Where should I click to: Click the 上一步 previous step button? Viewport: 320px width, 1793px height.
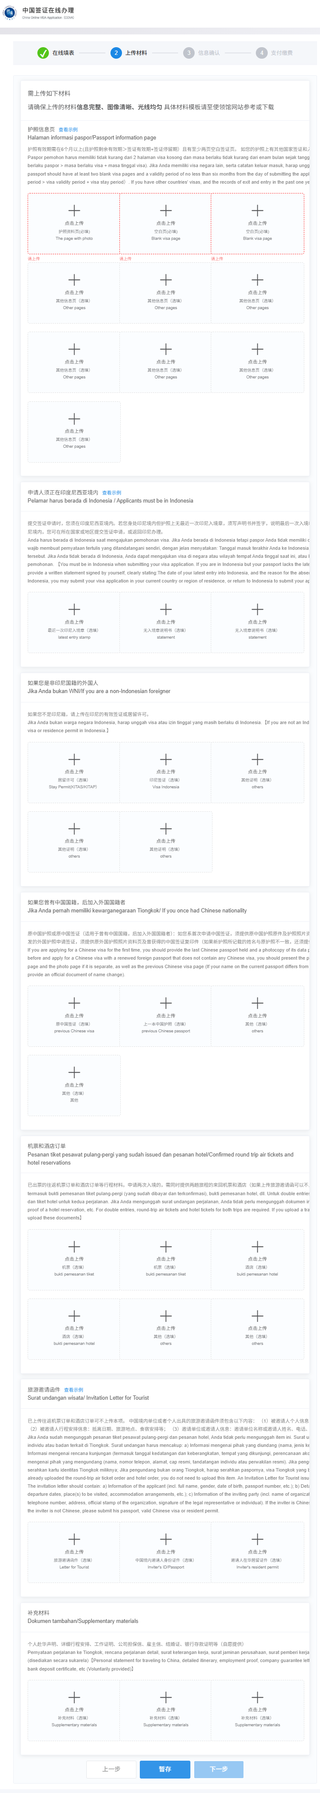pyautogui.click(x=111, y=1768)
